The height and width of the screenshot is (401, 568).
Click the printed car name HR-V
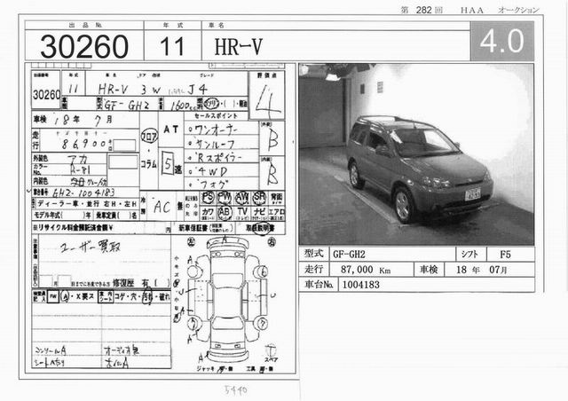[x=238, y=47]
